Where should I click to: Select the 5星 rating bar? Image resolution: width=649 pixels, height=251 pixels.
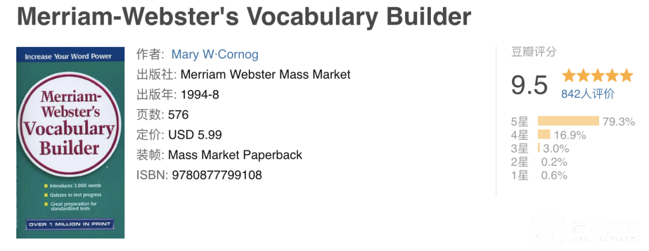point(568,121)
